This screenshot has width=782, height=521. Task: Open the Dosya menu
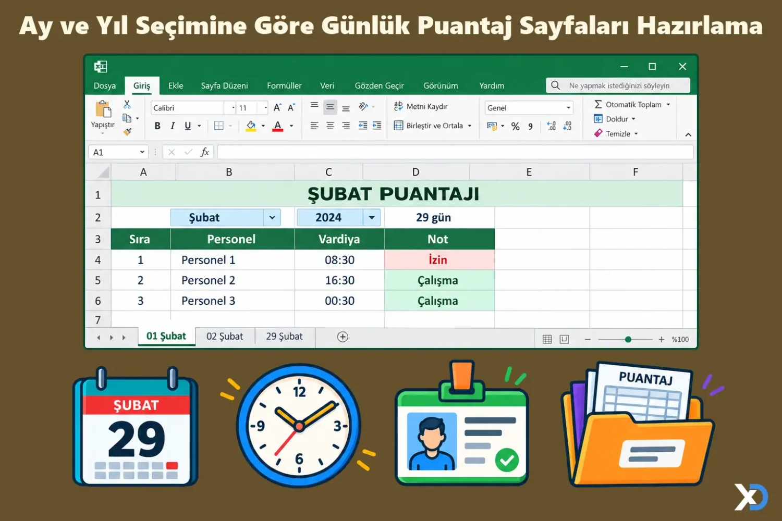tap(105, 85)
